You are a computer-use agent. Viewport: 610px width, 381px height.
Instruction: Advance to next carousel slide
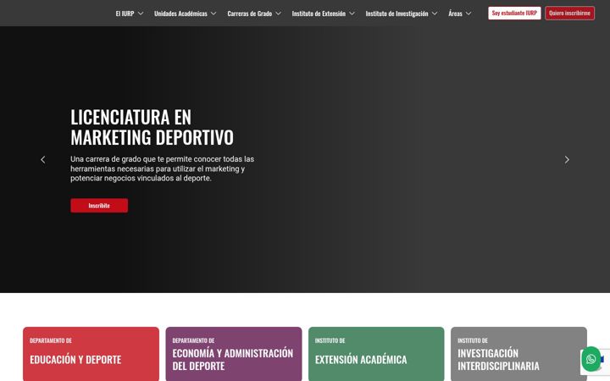(567, 160)
